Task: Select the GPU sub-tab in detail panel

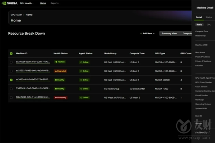Action: 209,25
